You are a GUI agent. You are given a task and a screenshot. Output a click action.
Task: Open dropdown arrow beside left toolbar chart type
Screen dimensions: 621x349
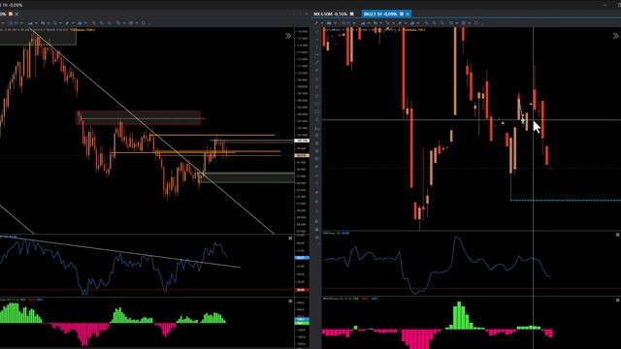pyautogui.click(x=36, y=23)
